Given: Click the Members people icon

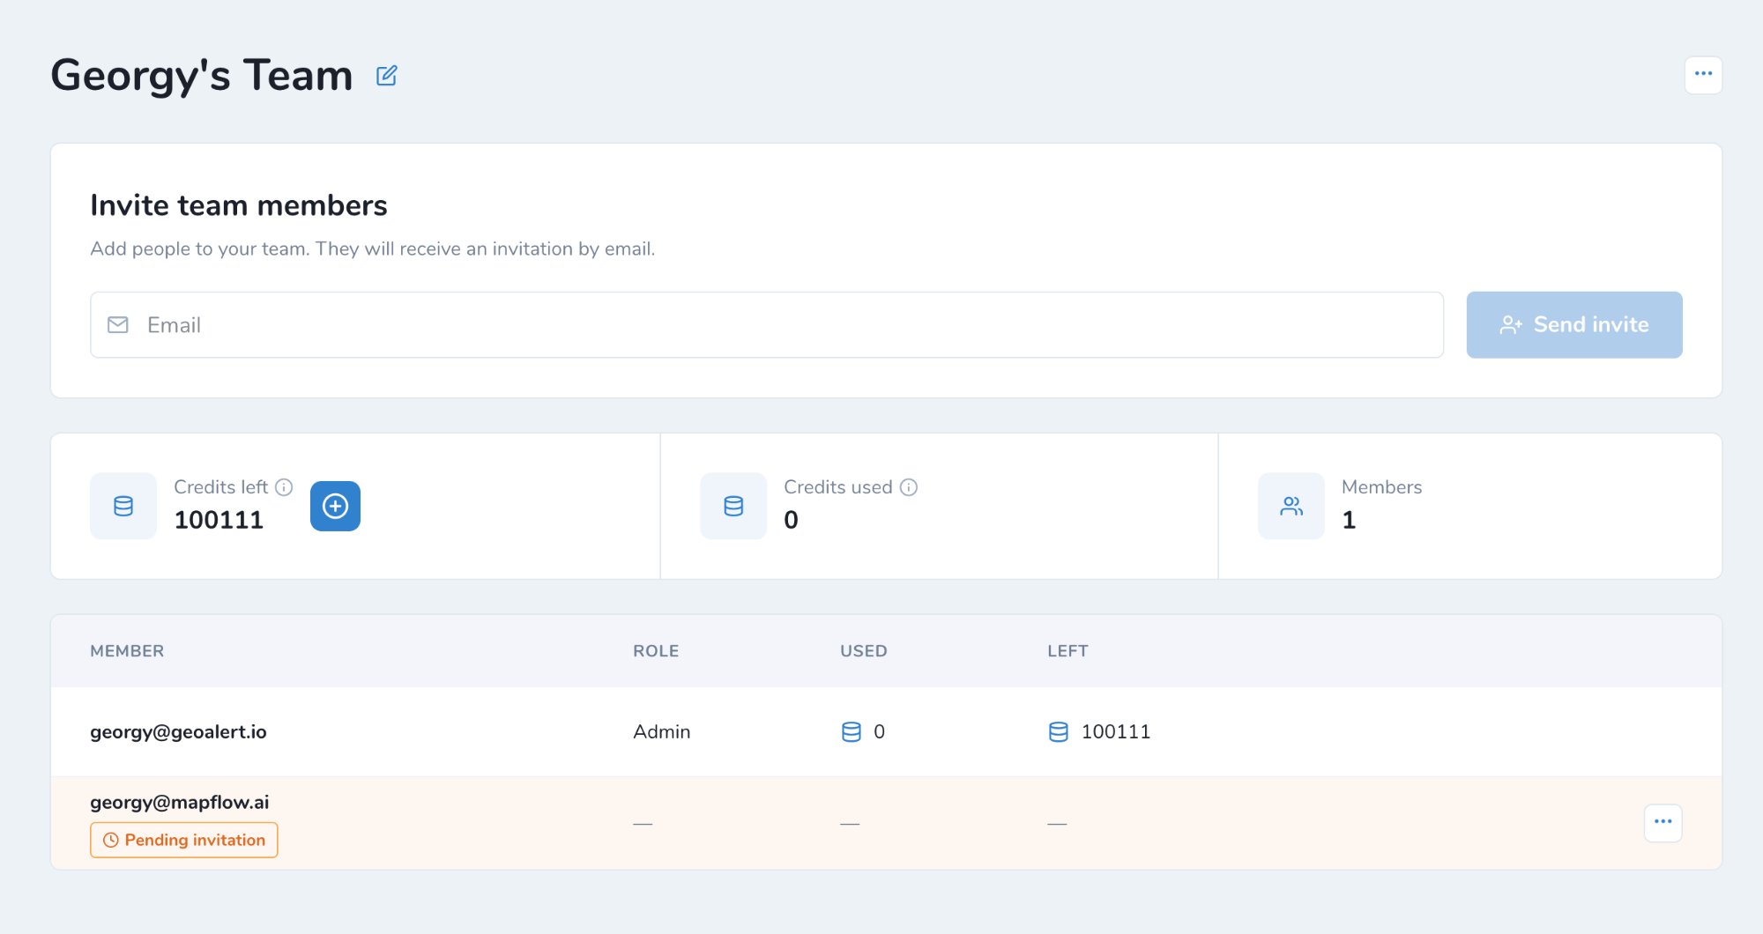Looking at the screenshot, I should (x=1291, y=506).
